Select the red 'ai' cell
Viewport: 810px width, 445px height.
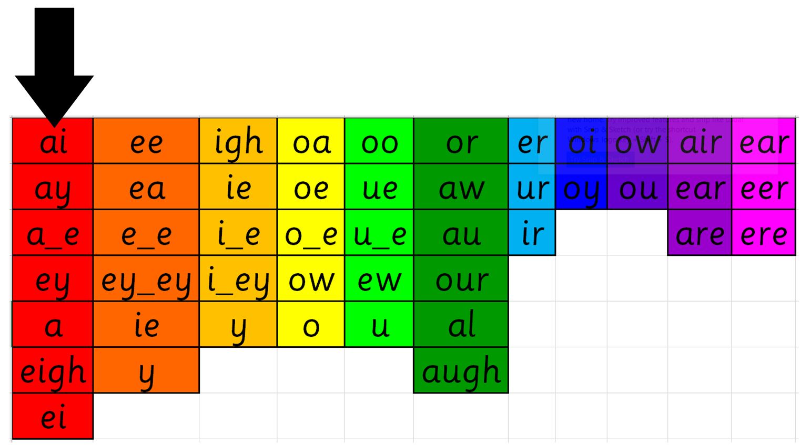(x=53, y=141)
